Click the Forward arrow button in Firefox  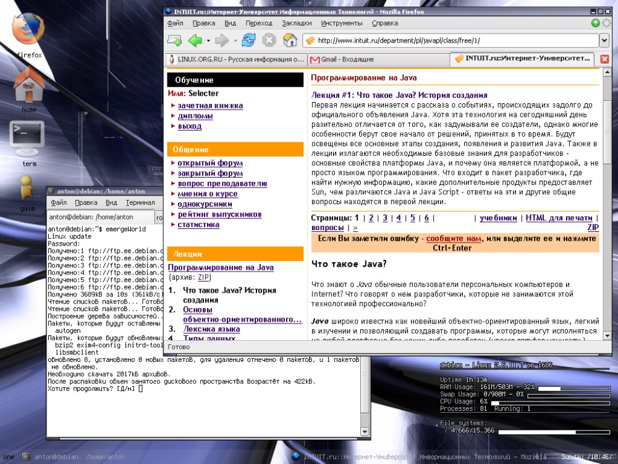(x=222, y=40)
